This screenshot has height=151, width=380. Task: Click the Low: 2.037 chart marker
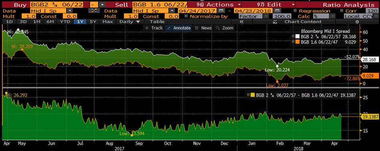click(x=277, y=81)
